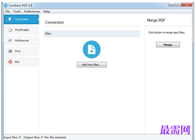
Task: Choose Exit label in the sidebar
Action: 17,62
